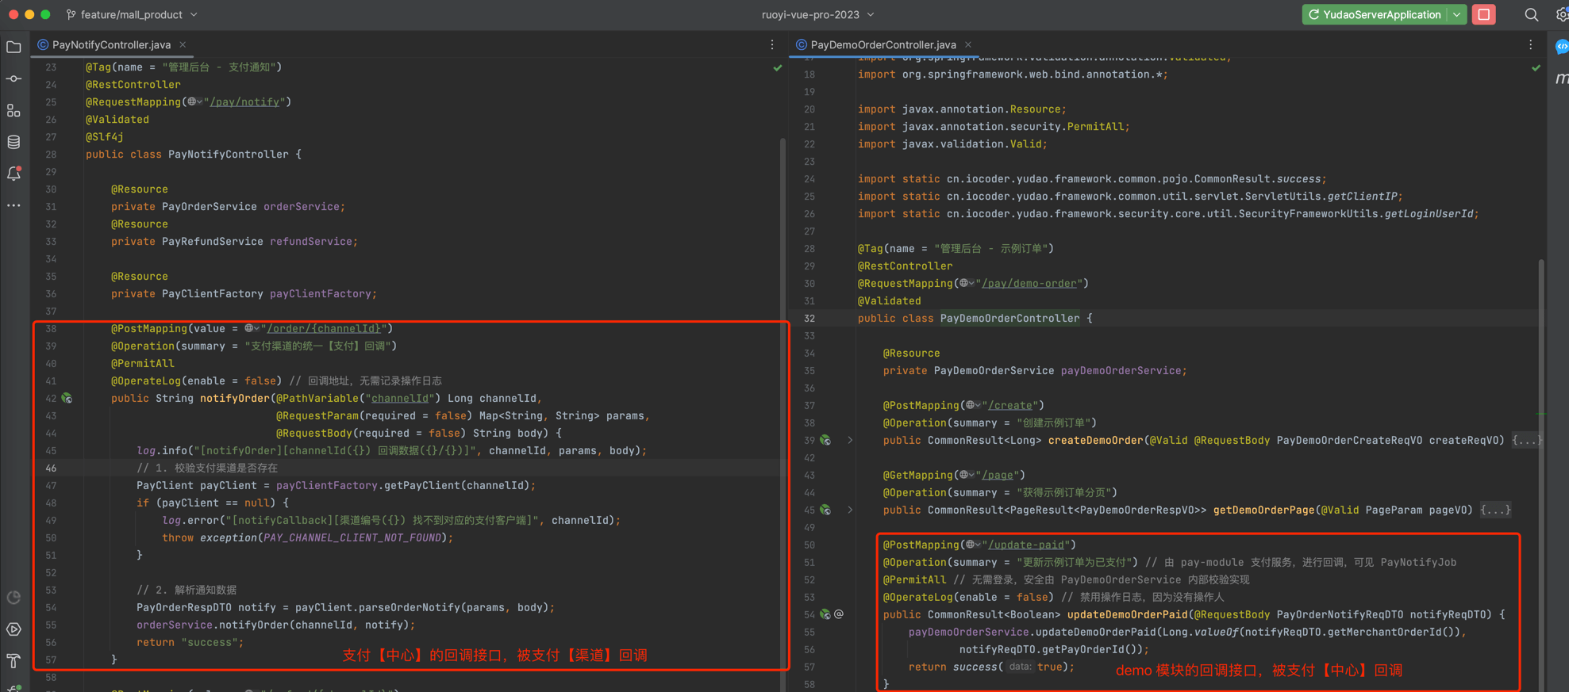Open the Build hammer tool window

[13, 661]
